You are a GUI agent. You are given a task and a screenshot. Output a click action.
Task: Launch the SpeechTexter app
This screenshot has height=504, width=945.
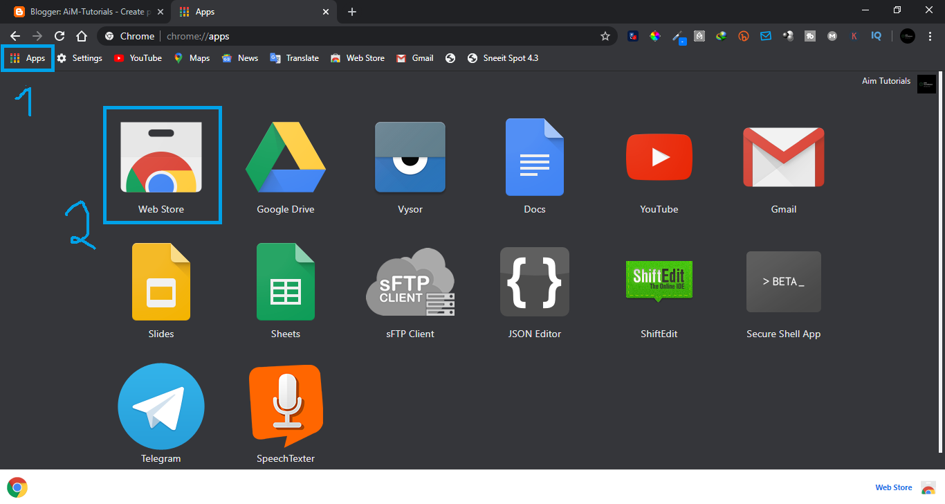point(286,406)
